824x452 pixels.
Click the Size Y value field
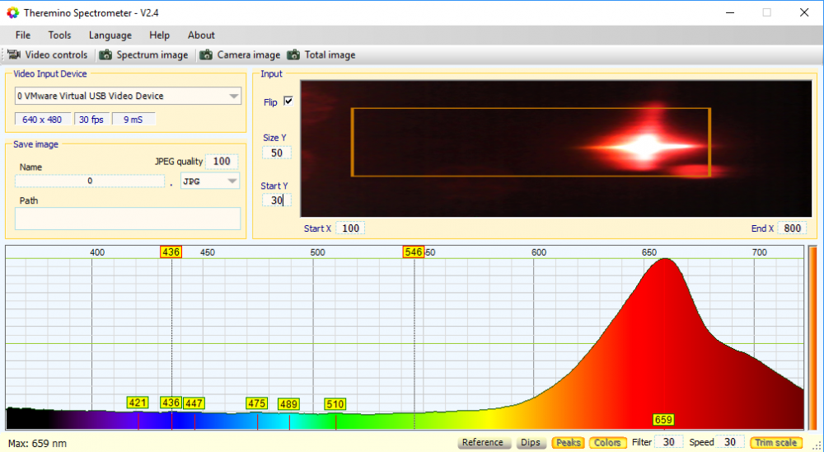point(277,153)
